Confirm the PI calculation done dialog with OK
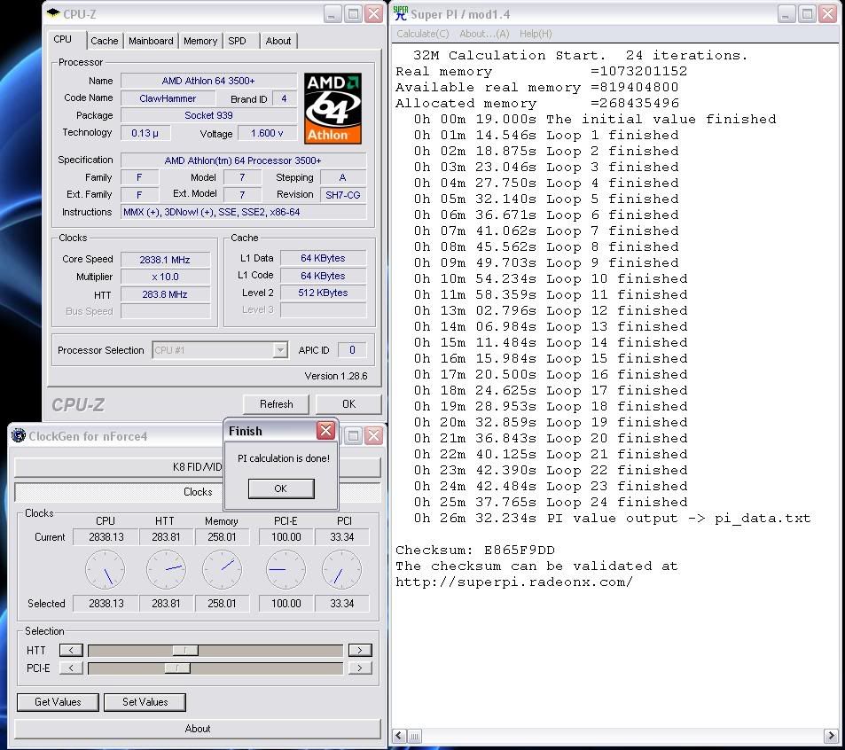 click(x=280, y=488)
